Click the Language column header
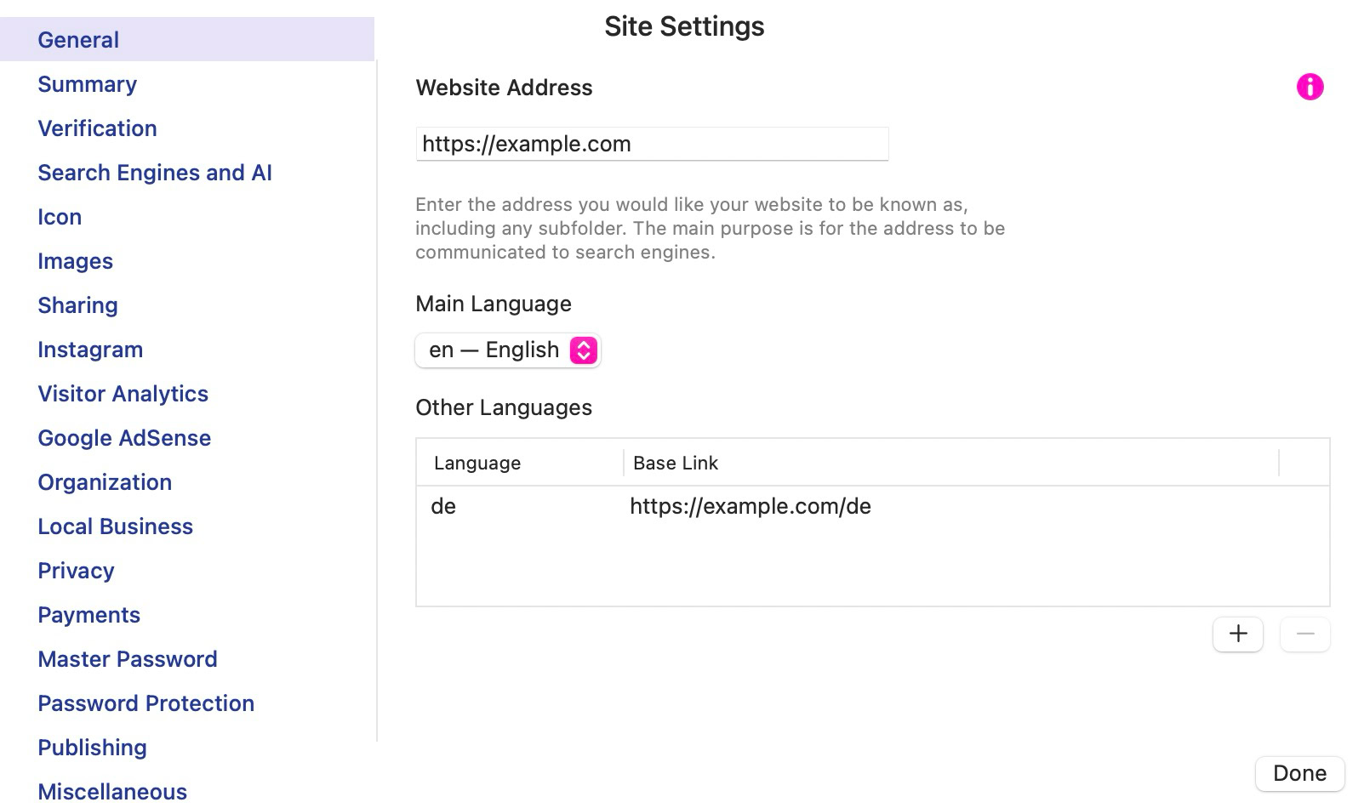Viewport: 1370px width, 808px height. [x=477, y=463]
